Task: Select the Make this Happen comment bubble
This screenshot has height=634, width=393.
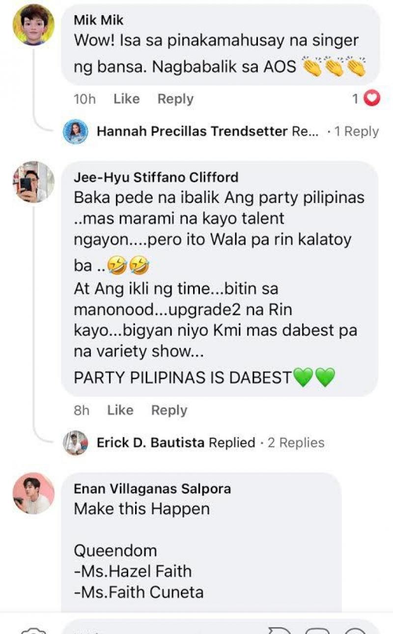Action: coord(201,542)
